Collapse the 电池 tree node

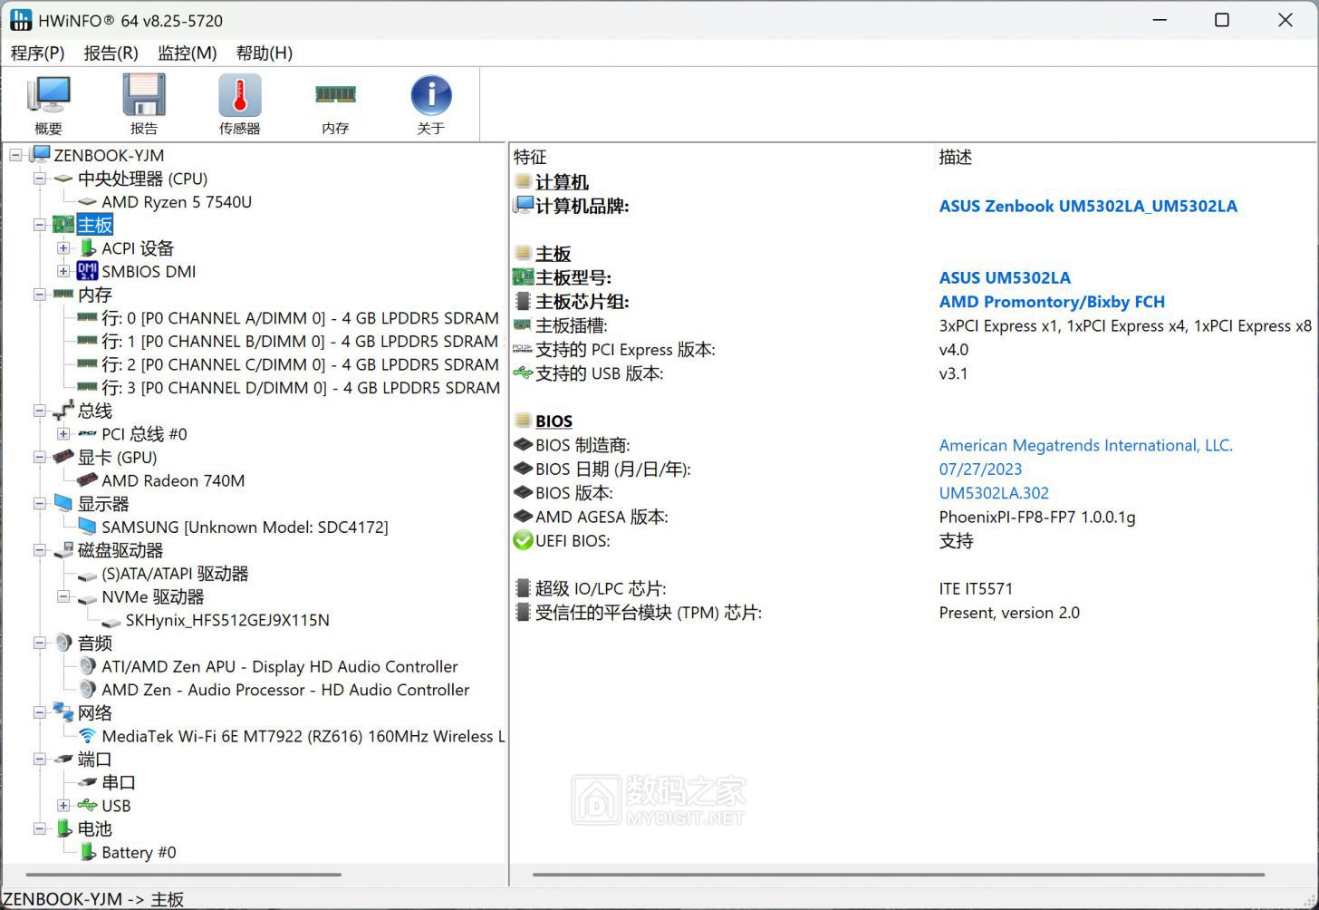[40, 828]
